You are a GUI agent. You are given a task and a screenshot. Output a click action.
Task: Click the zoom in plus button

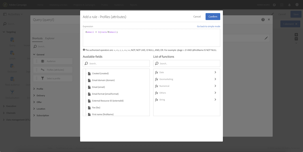coord(296,35)
